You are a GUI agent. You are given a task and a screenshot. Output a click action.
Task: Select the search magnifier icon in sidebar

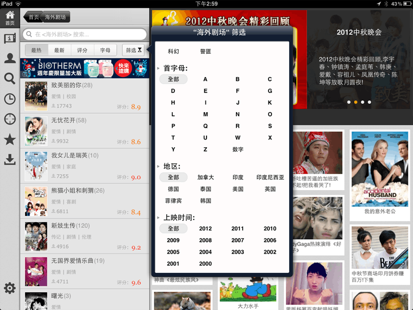pyautogui.click(x=10, y=79)
